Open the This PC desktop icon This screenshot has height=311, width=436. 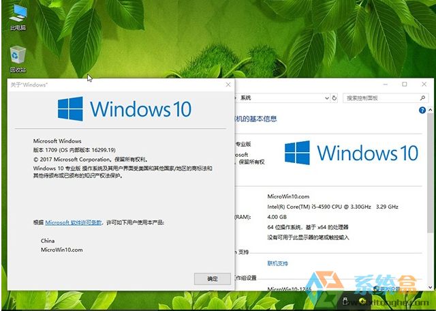point(18,17)
